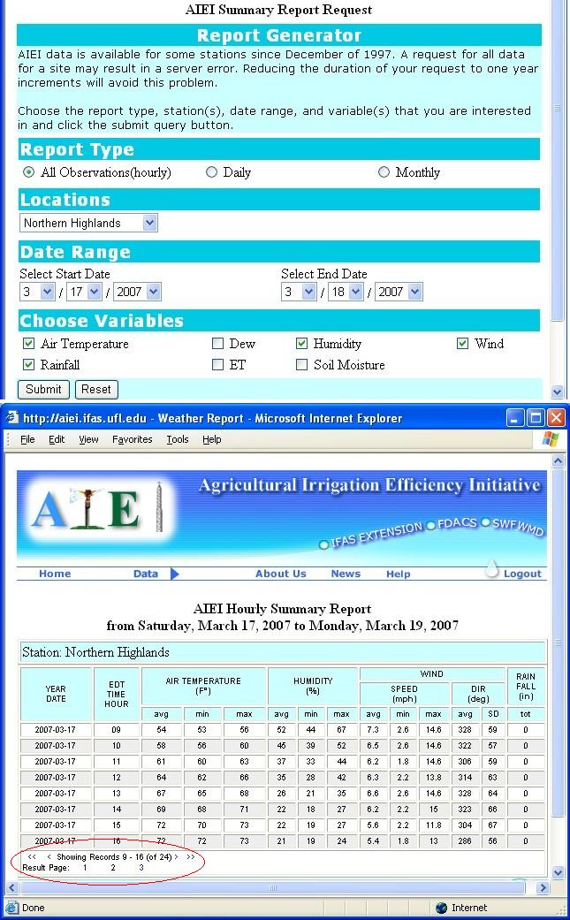Open the Tools menu
The image size is (570, 920).
point(177,439)
